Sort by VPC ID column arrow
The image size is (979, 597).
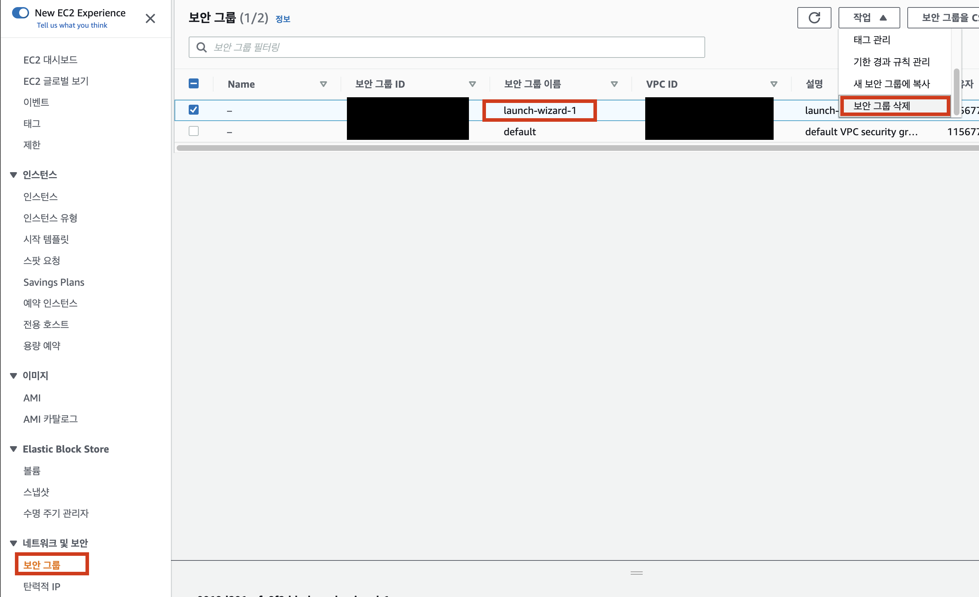tap(773, 84)
